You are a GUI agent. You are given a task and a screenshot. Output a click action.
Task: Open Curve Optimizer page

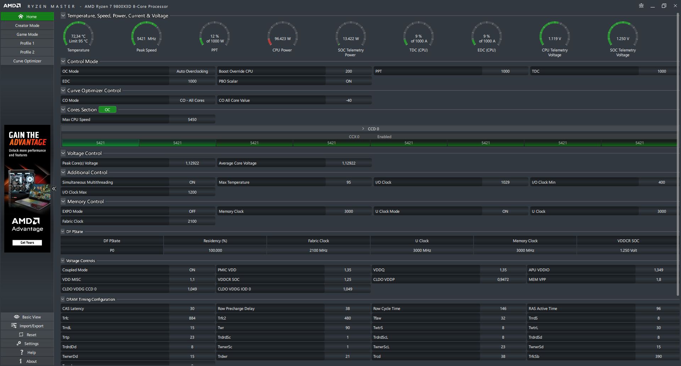coord(27,61)
